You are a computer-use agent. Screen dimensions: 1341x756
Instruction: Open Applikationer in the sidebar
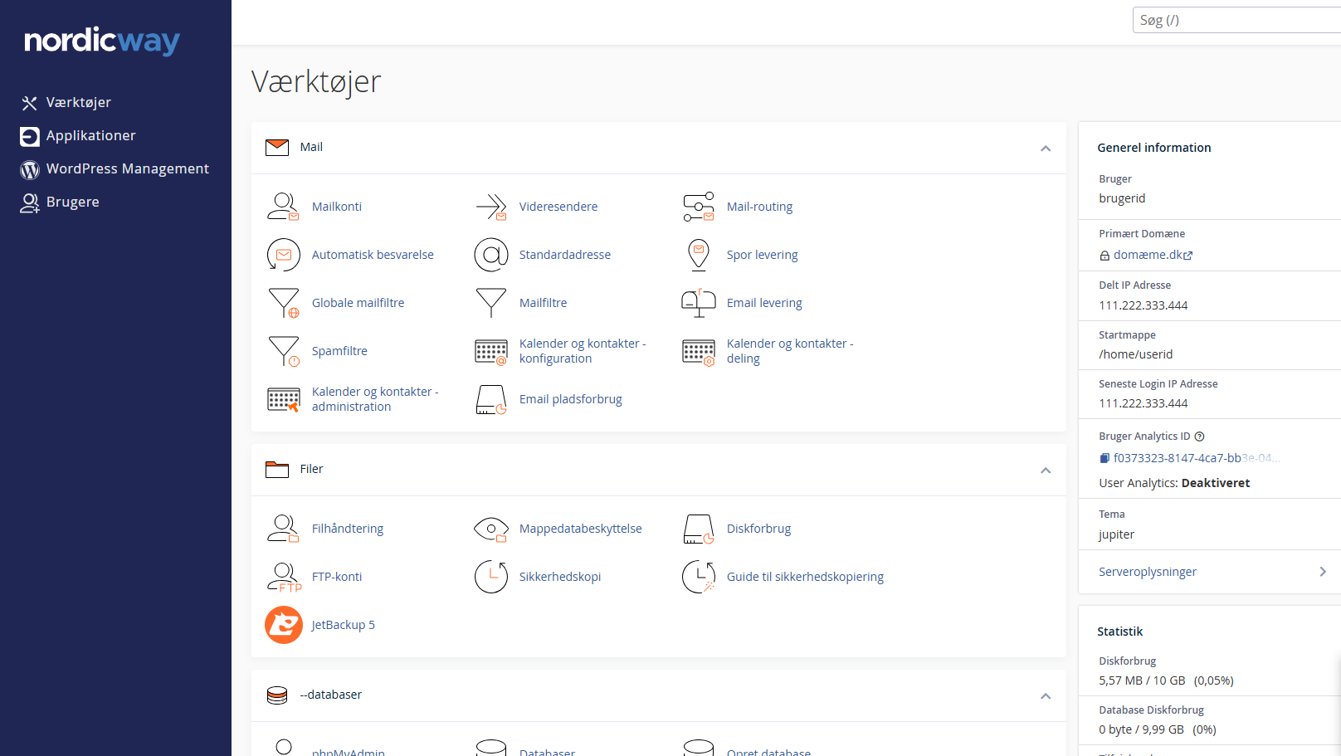(x=90, y=136)
